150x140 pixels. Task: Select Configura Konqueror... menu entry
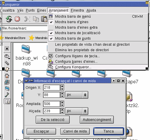pos(98,67)
